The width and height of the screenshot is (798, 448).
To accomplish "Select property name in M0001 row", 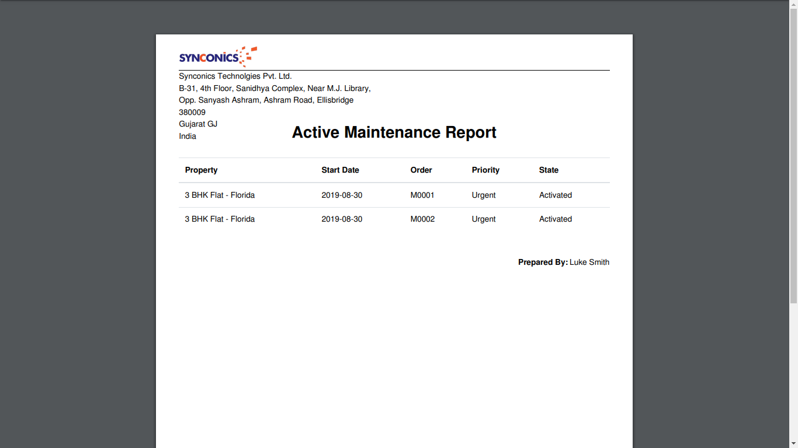I will click(220, 195).
